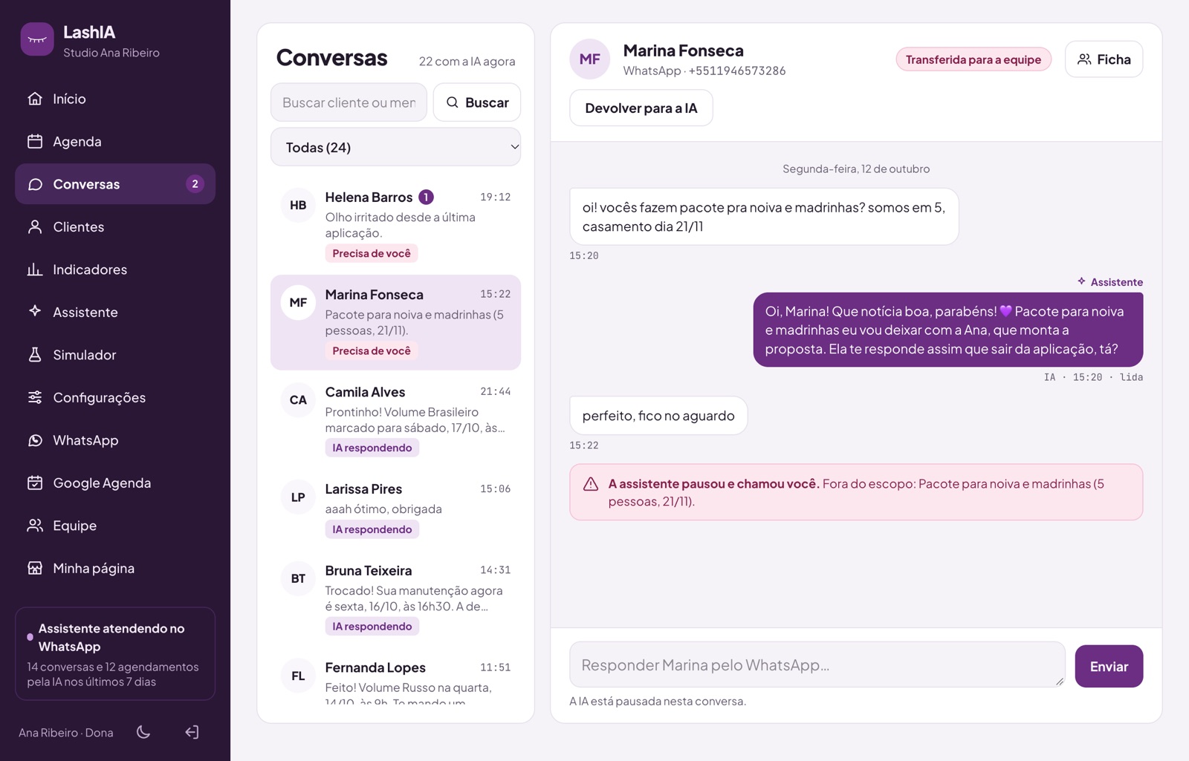Viewport: 1189px width, 761px height.
Task: Click the LP avatar of Larissa Pires
Action: 298,497
